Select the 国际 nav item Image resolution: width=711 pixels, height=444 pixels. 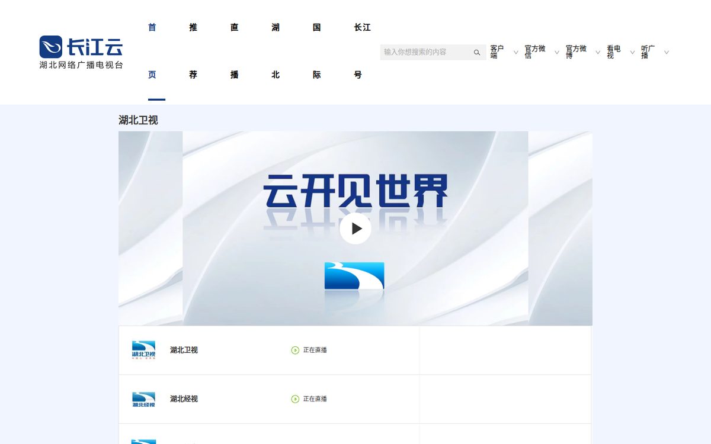(x=317, y=52)
